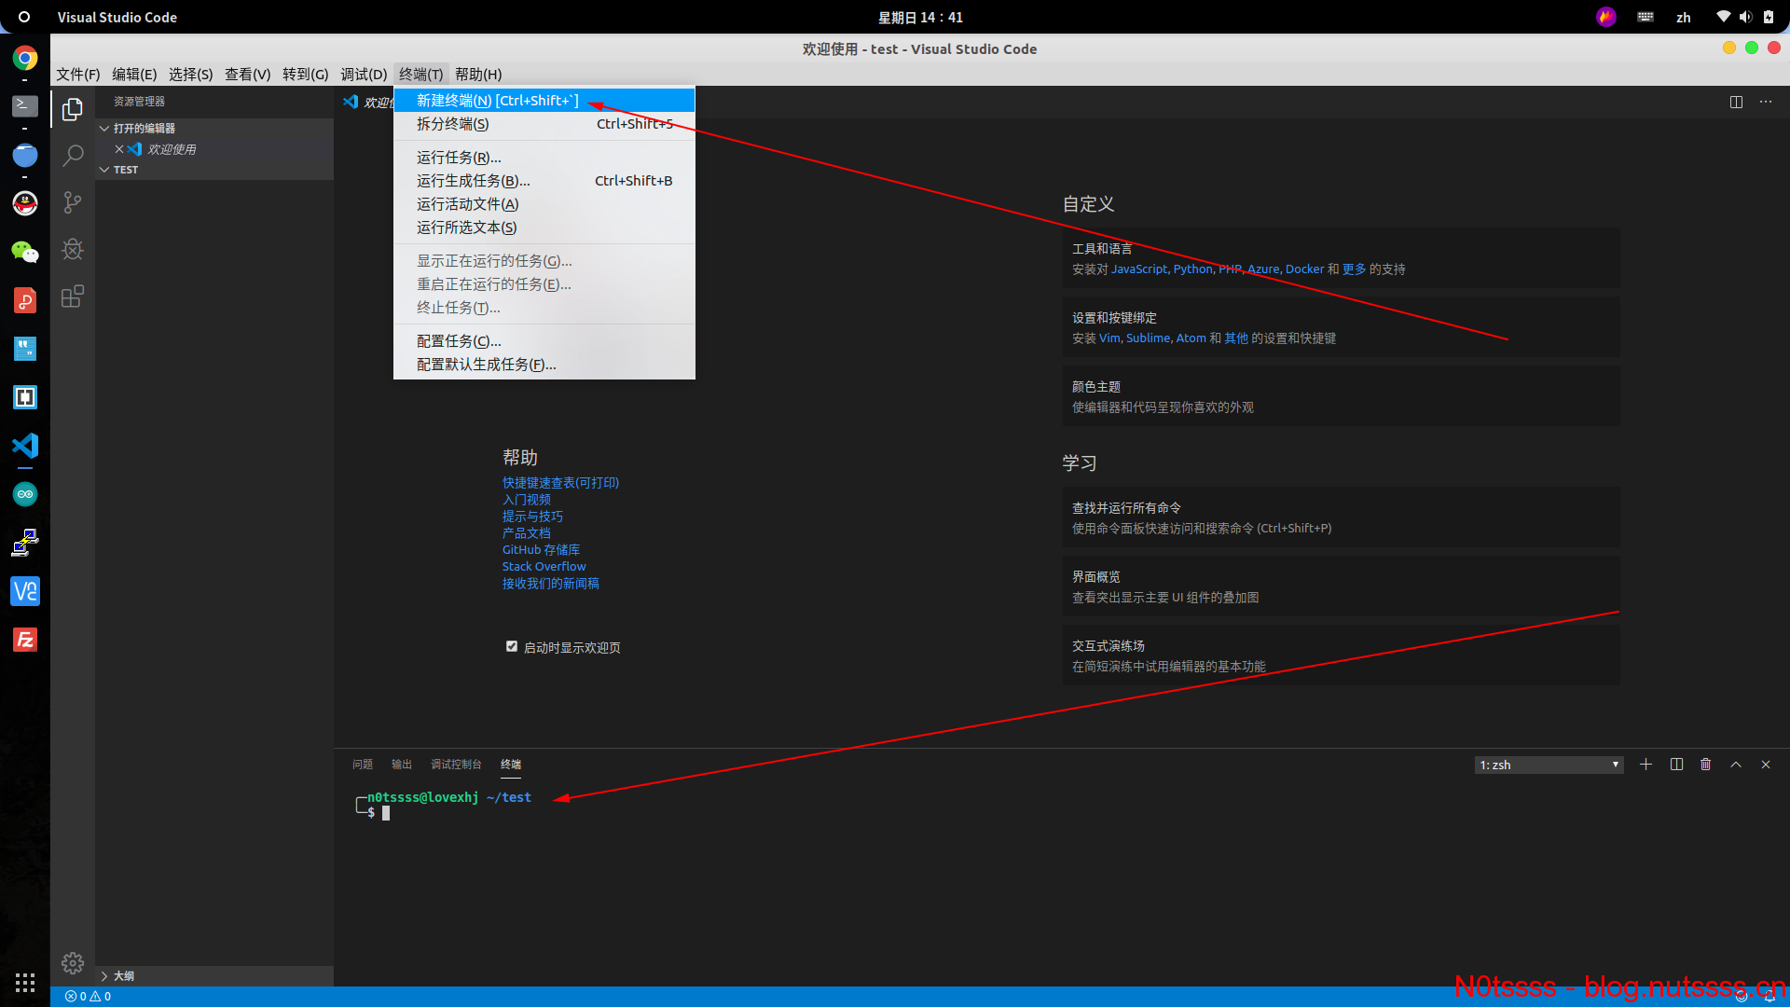Open the 选择(S) menu
Screen dimensions: 1790x1007
tap(191, 75)
